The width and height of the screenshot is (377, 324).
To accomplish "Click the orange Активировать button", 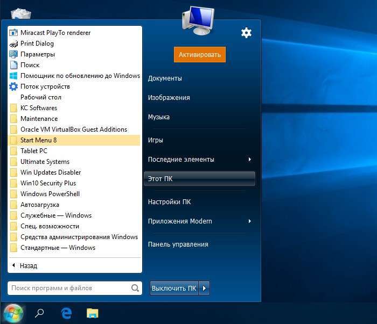I will 200,55.
